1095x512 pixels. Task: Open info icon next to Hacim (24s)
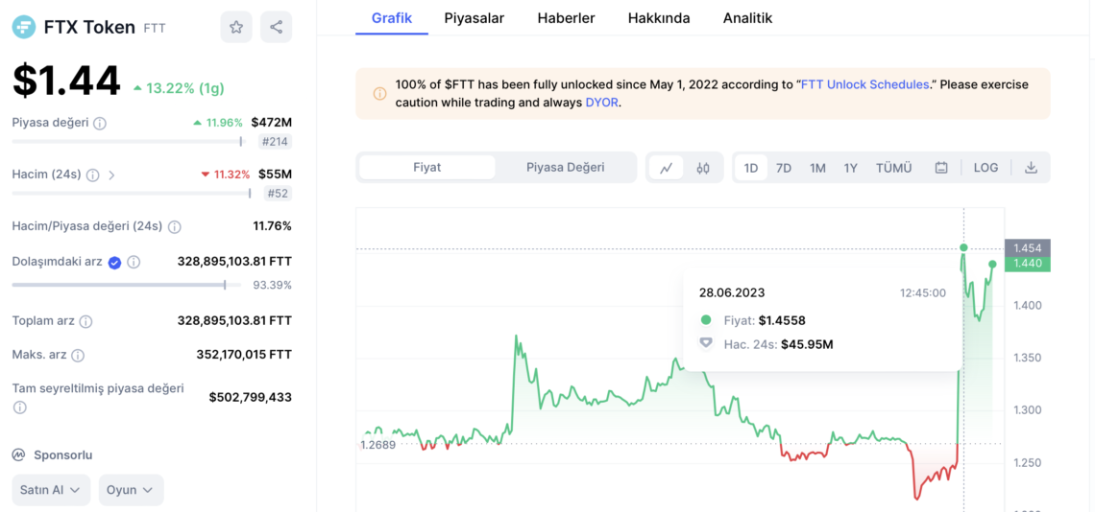[x=93, y=175]
